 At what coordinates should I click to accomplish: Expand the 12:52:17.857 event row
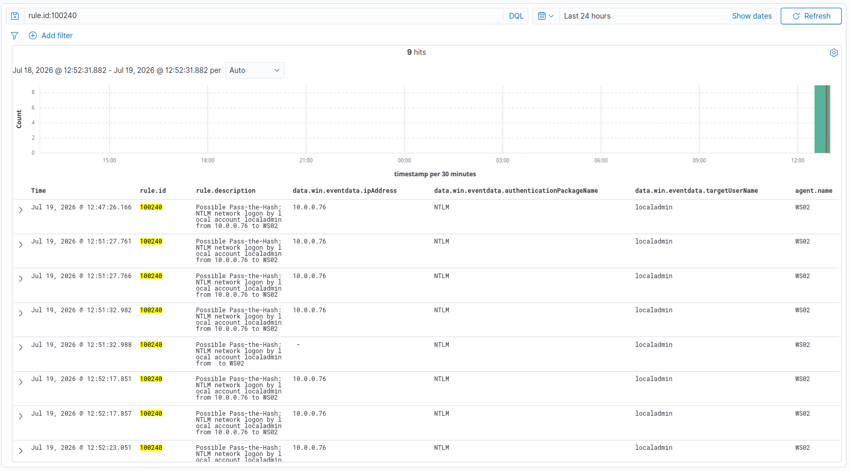point(21,416)
